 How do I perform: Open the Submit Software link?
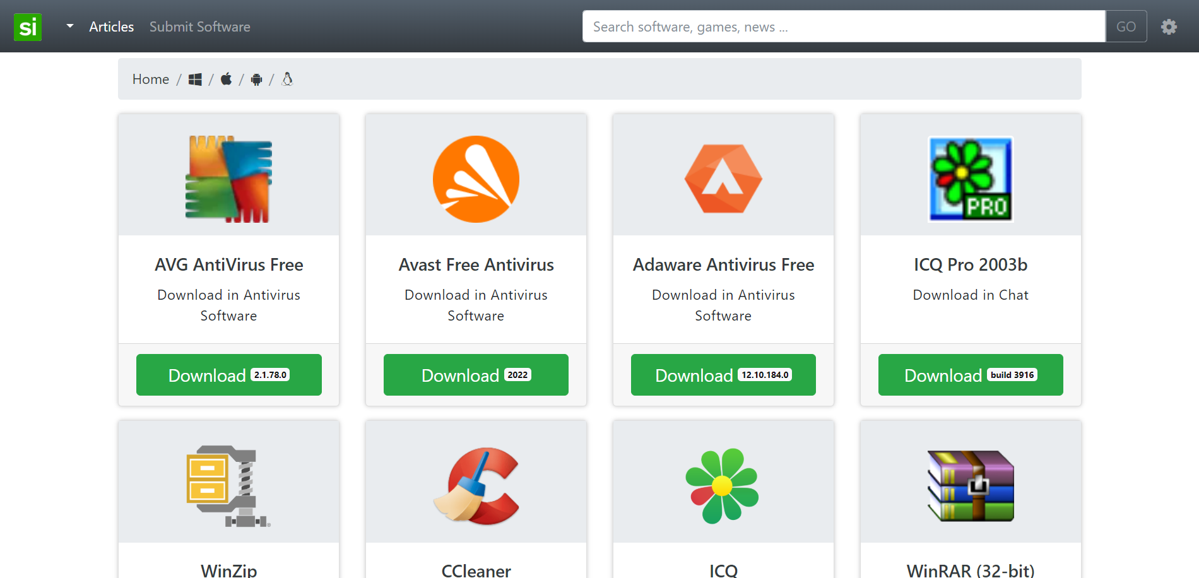[199, 27]
